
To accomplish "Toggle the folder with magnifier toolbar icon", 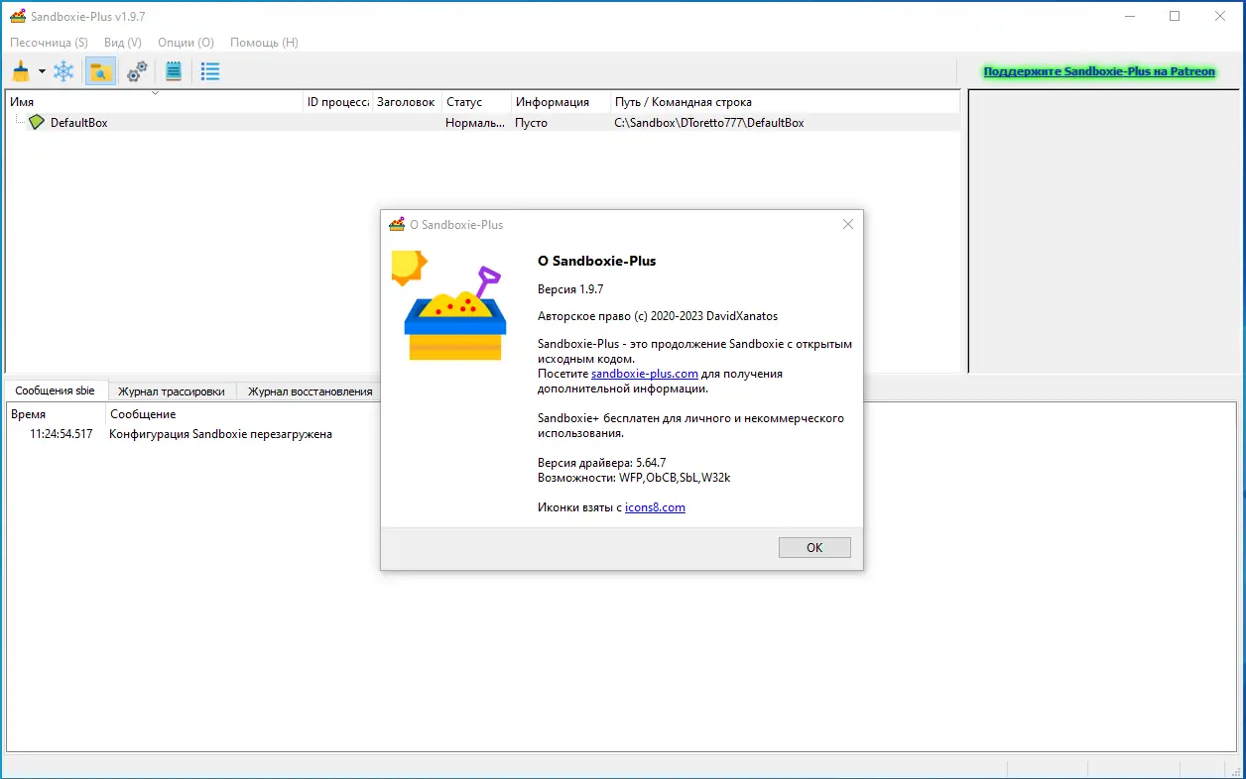I will coord(100,71).
